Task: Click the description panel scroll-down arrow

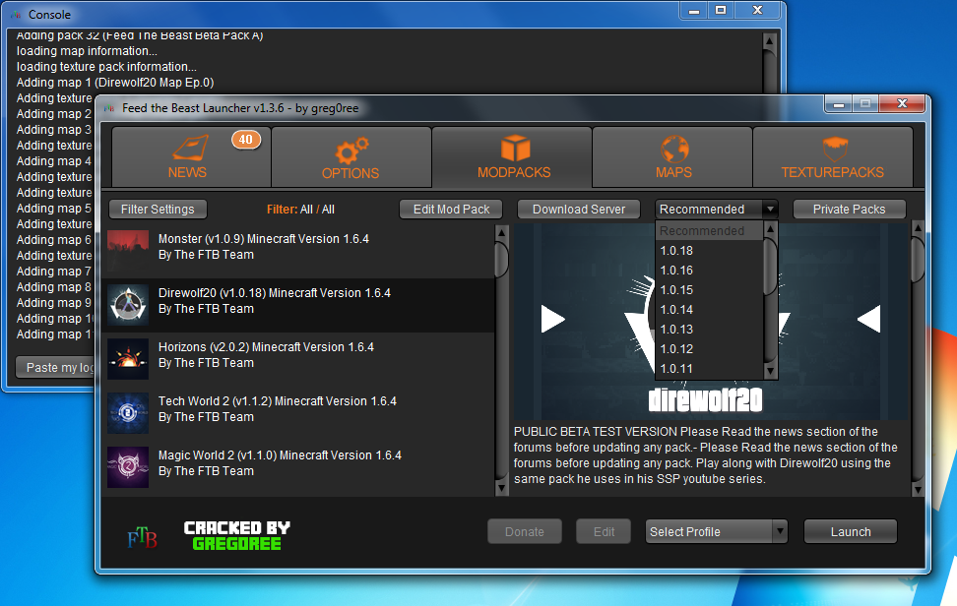Action: tap(918, 488)
